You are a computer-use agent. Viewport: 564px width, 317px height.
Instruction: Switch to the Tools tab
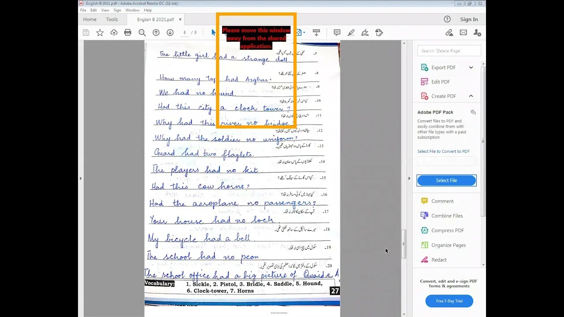coord(112,19)
